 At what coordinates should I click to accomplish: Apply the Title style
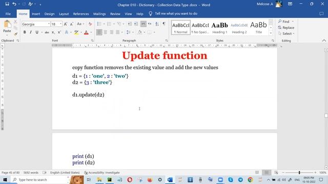[x=258, y=28]
